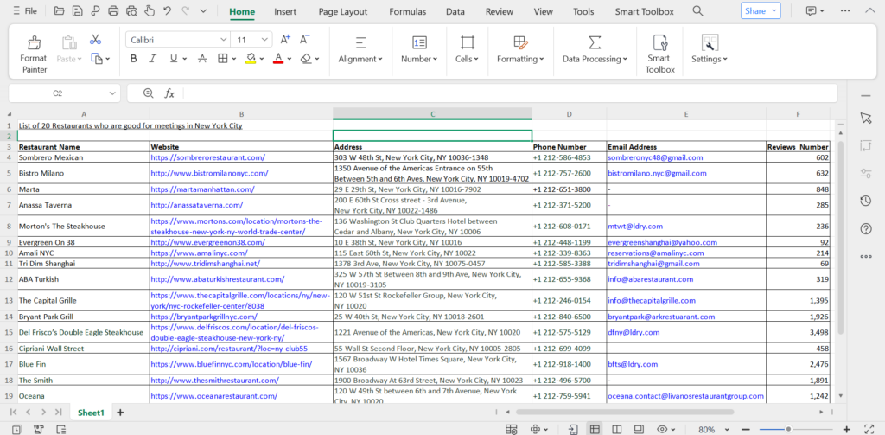Open the Calibri font name dropdown

224,40
